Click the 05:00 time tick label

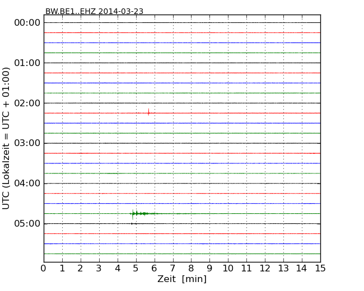click(27, 223)
